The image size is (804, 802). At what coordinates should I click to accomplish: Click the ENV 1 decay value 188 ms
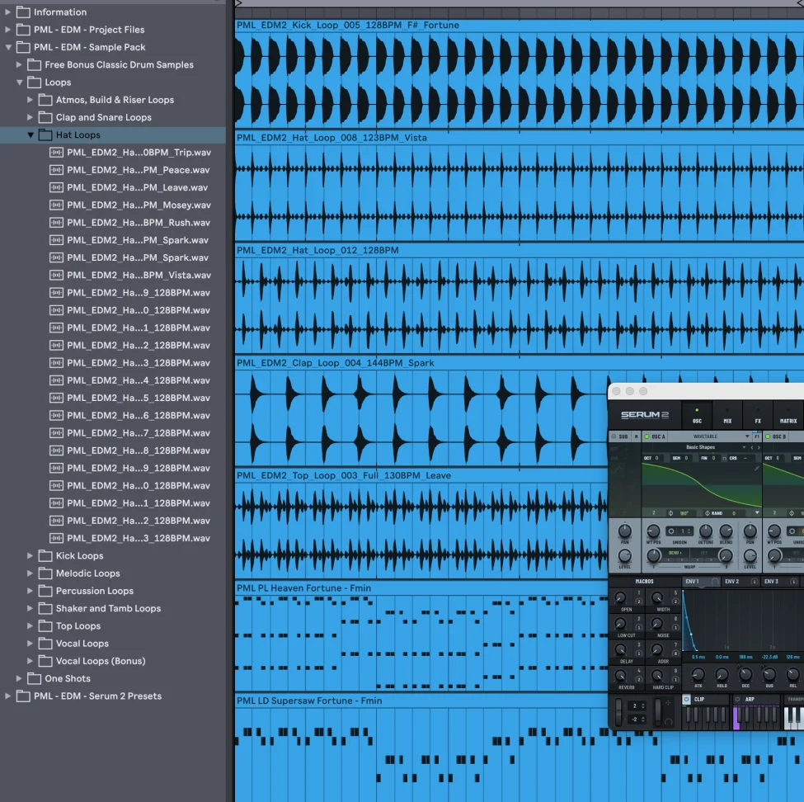tap(745, 658)
